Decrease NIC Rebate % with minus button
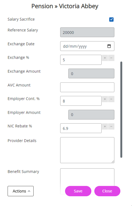The height and width of the screenshot is (206, 132). pyautogui.click(x=111, y=126)
